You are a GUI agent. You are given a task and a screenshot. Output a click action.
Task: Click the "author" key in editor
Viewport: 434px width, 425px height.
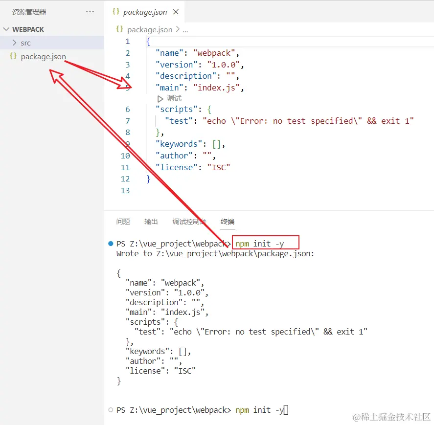point(174,156)
